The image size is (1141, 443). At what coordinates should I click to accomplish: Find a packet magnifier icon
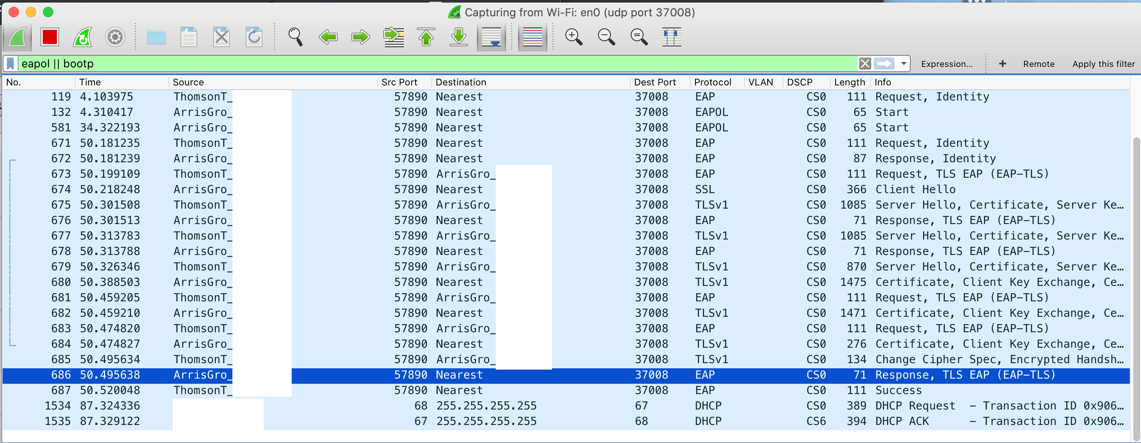coord(295,37)
